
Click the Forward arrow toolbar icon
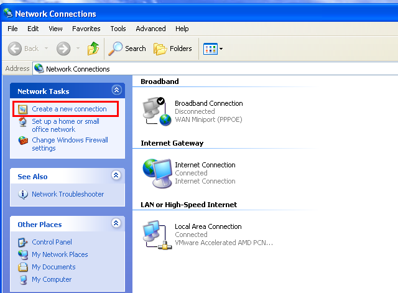point(63,49)
